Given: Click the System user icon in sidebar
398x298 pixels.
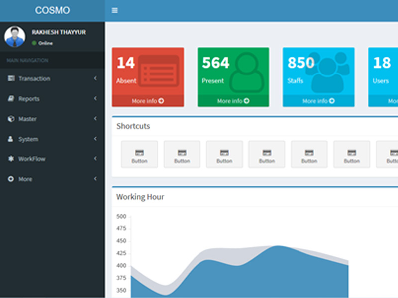Looking at the screenshot, I should (x=11, y=139).
